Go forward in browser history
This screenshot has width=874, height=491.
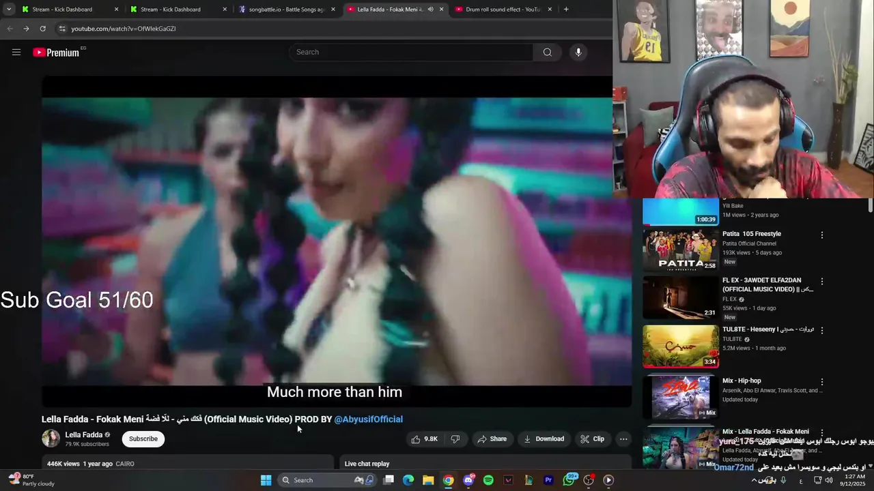(x=26, y=29)
